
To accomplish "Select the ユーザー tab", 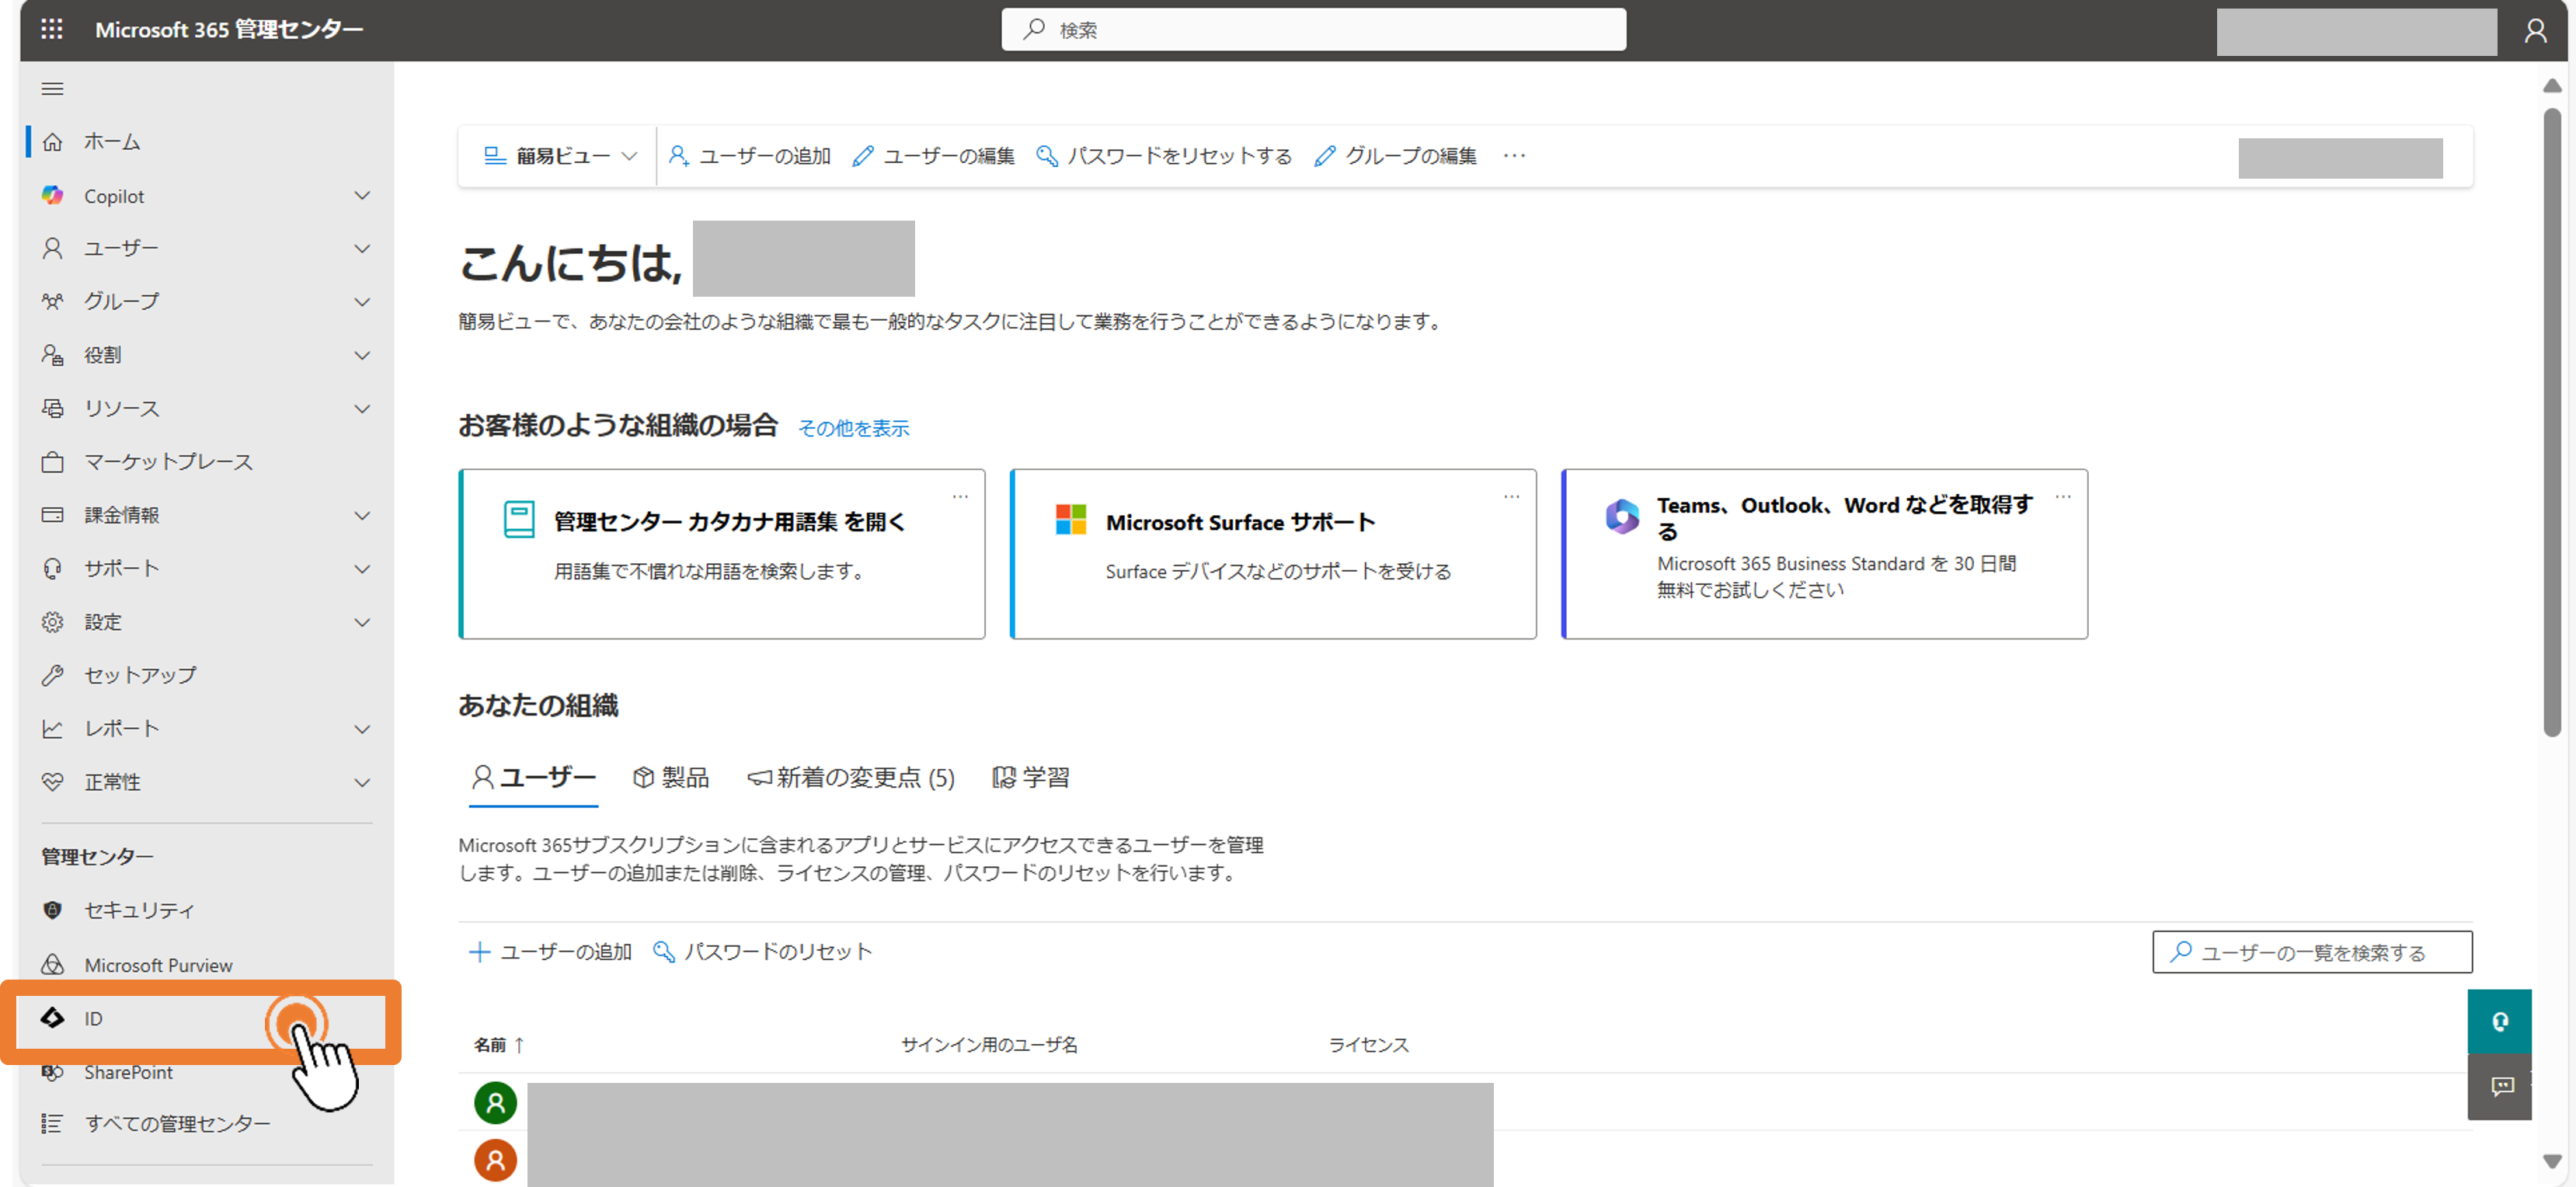I will [x=534, y=777].
